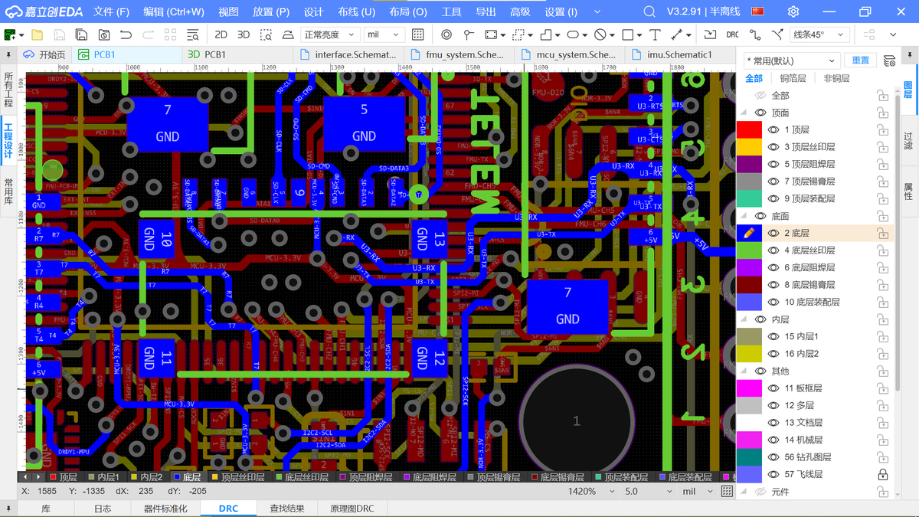Switch to 3D view button in toolbar
The width and height of the screenshot is (919, 517).
(244, 34)
